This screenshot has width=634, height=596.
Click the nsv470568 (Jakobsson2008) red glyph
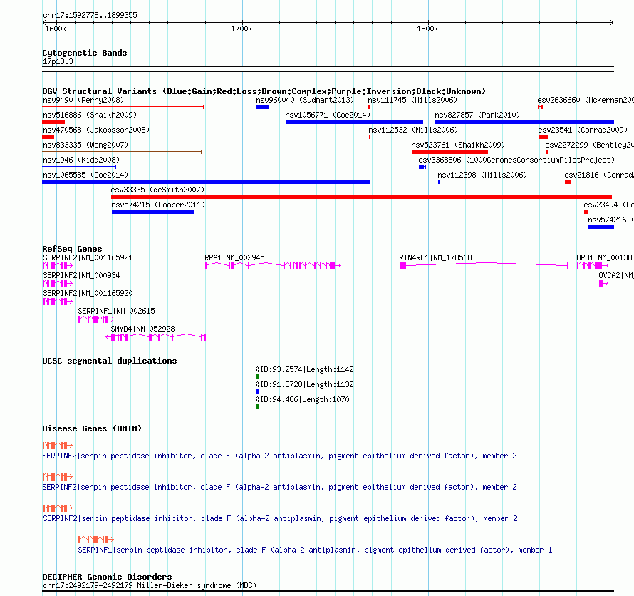[48, 137]
